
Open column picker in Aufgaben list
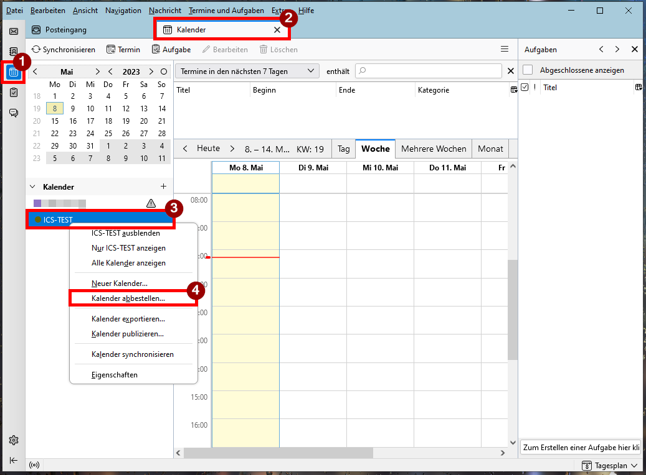click(x=638, y=87)
